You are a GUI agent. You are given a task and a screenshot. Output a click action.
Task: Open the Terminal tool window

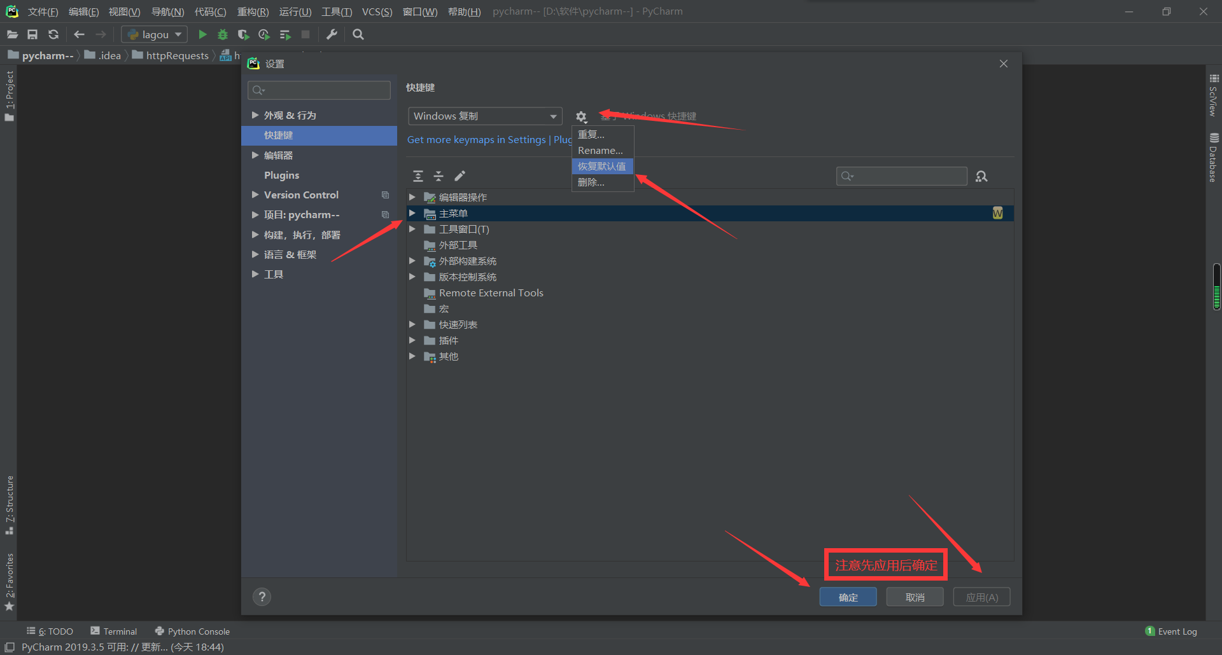(114, 631)
